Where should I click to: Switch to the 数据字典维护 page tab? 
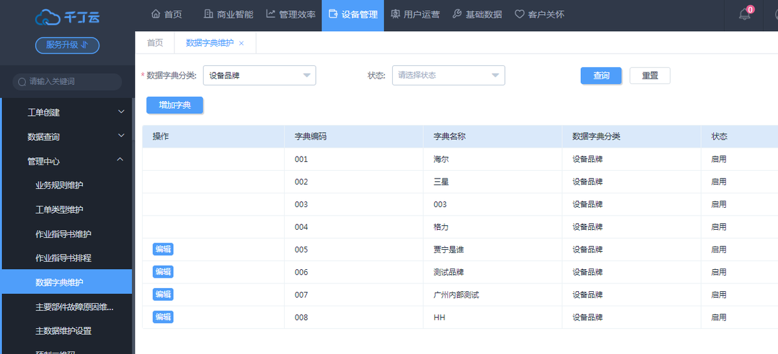point(210,43)
